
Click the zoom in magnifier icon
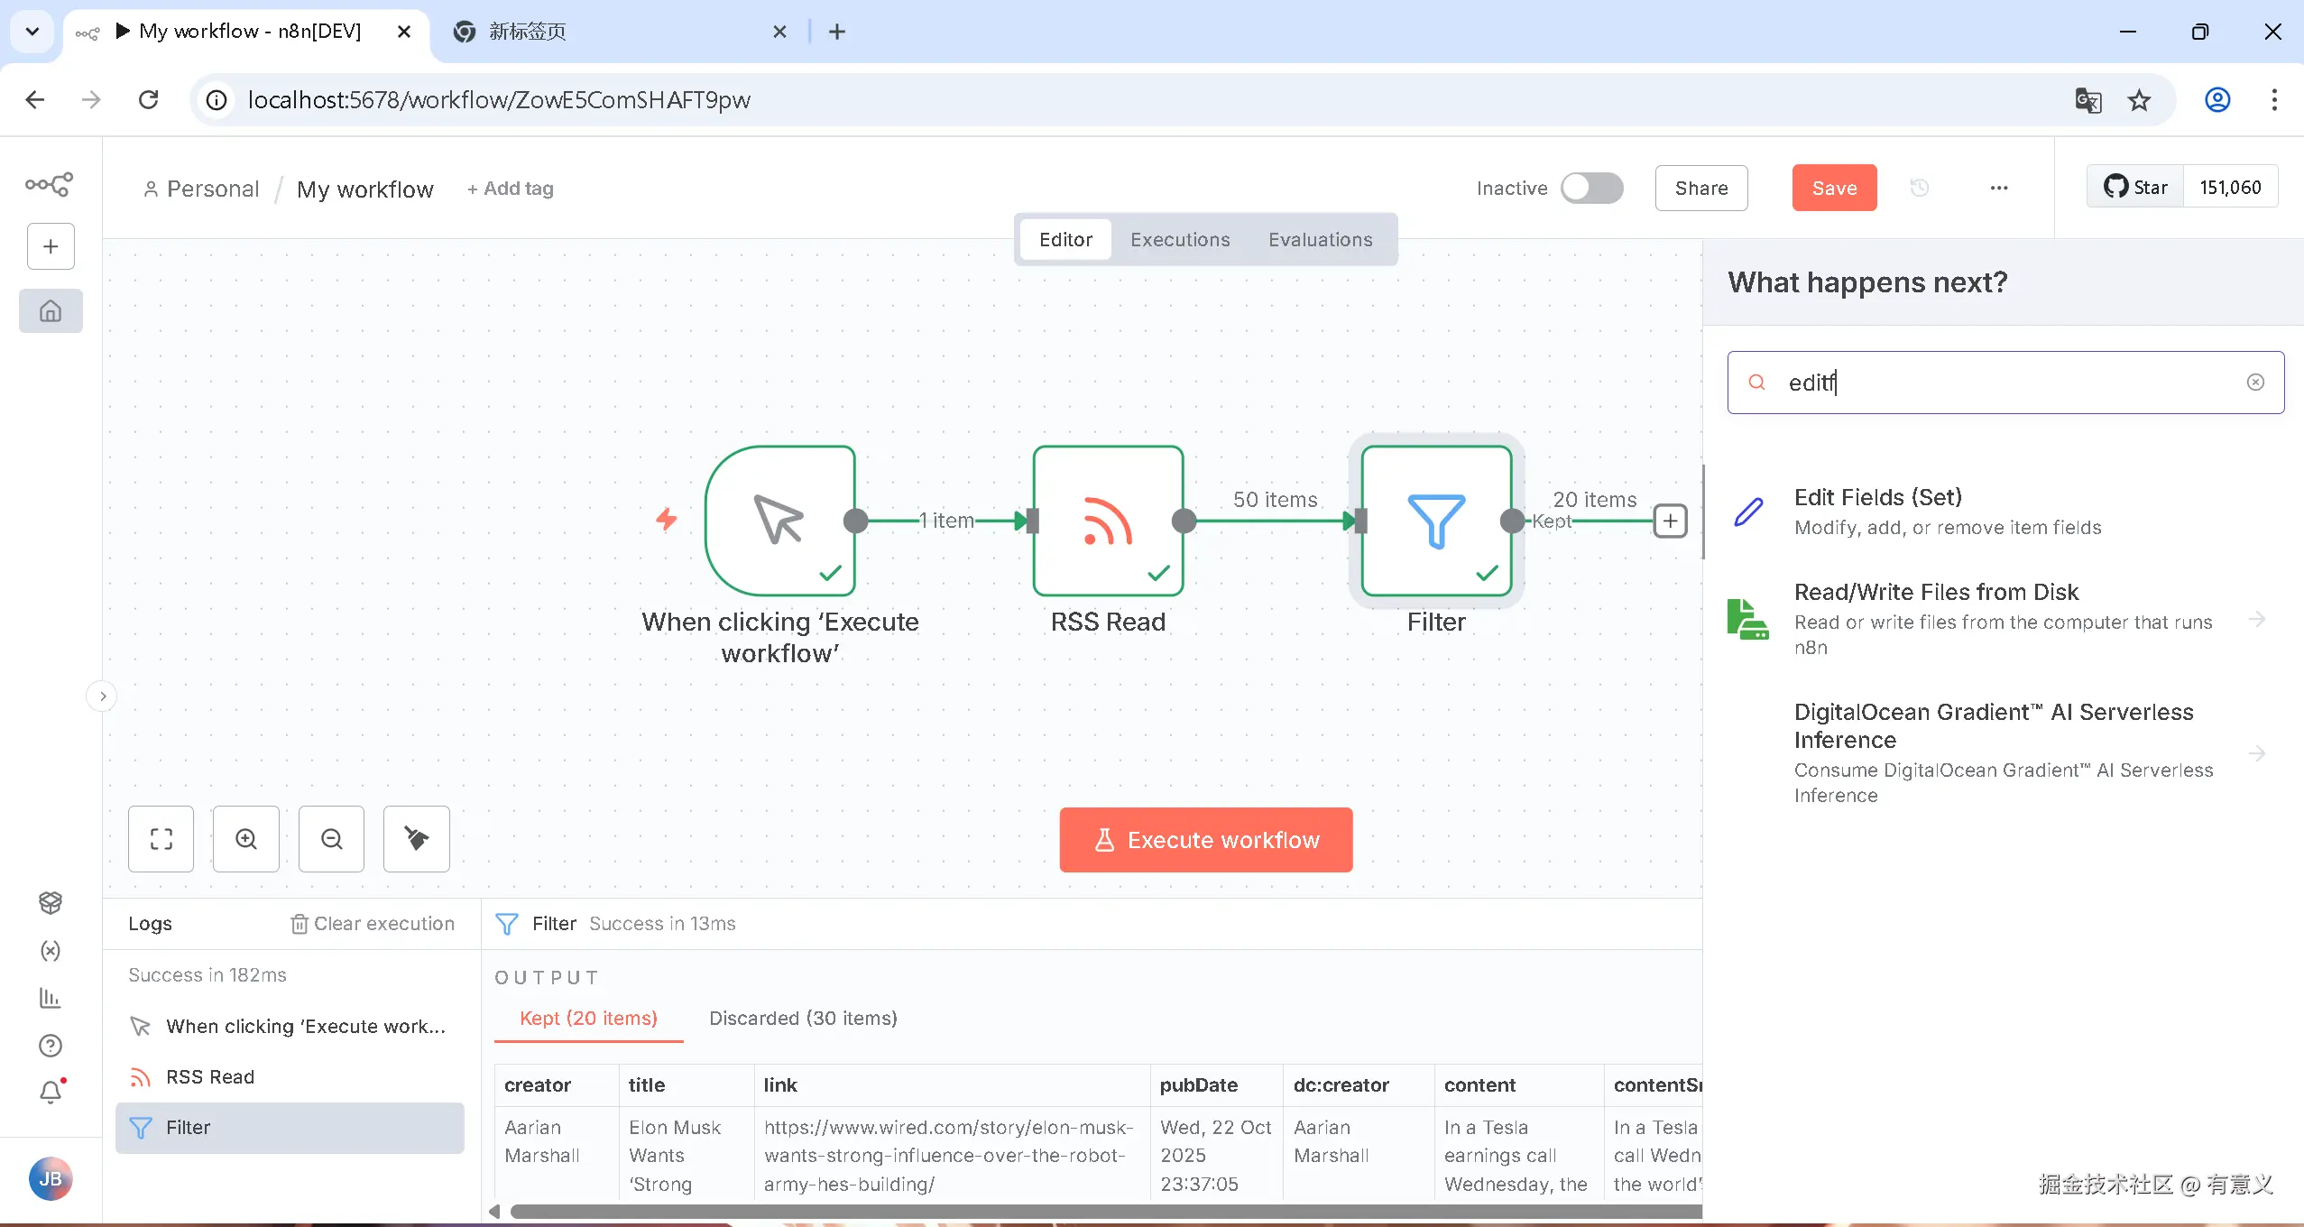pos(246,839)
